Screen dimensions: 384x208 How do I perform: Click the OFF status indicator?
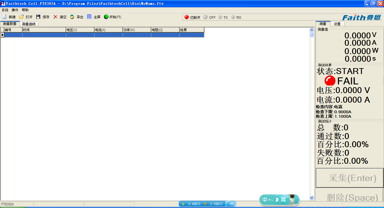click(x=205, y=17)
